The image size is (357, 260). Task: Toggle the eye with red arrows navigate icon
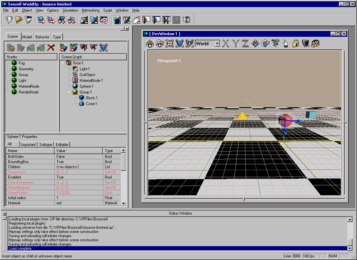(150, 43)
